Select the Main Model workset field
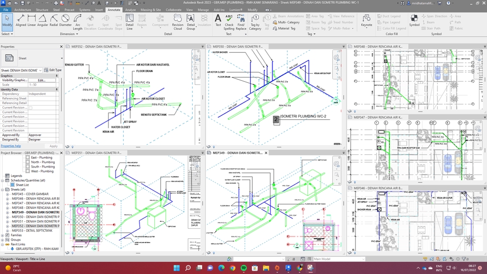Viewport: 487px width, 274px height. click(339, 259)
